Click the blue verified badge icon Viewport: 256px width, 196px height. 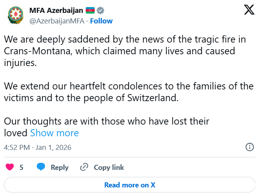pyautogui.click(x=100, y=11)
